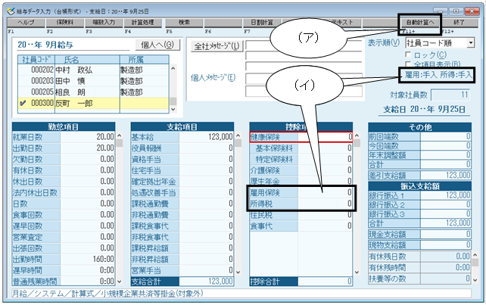Select employee row 000202 中村 政弘
The image size is (486, 305).
pyautogui.click(x=93, y=70)
